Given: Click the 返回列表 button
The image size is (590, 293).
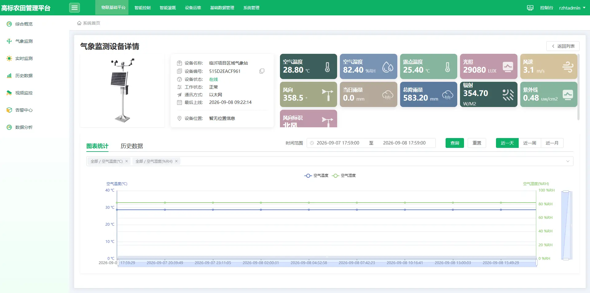Looking at the screenshot, I should pos(563,46).
